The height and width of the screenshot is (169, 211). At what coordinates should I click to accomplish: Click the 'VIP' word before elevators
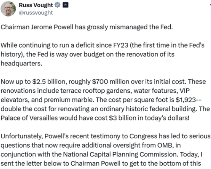point(185,91)
